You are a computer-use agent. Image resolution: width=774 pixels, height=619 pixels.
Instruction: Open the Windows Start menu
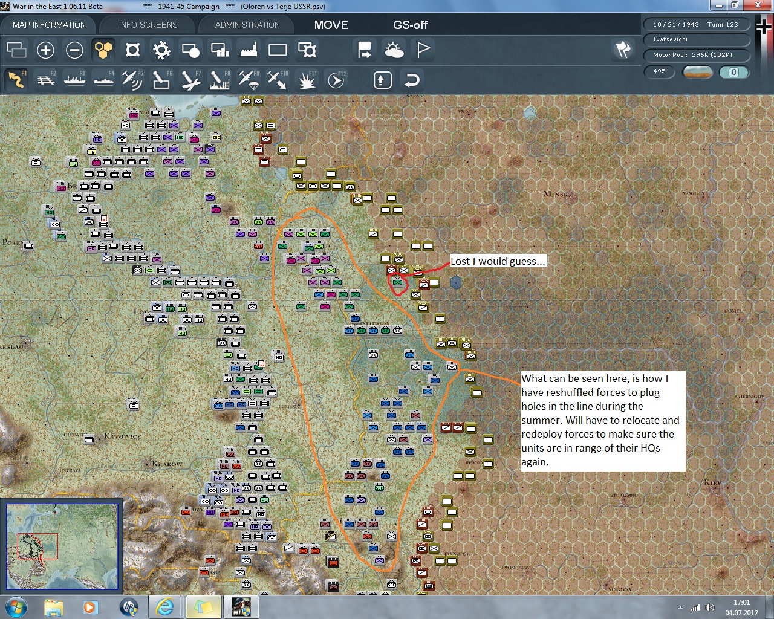[x=15, y=607]
